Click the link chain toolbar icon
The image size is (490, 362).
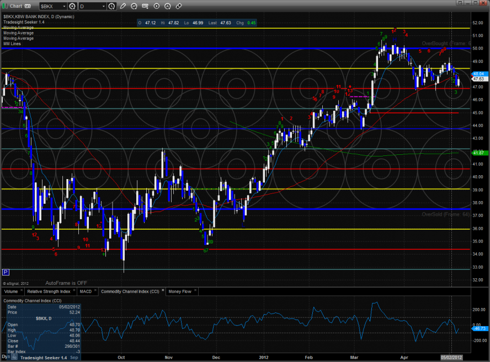tap(178, 6)
